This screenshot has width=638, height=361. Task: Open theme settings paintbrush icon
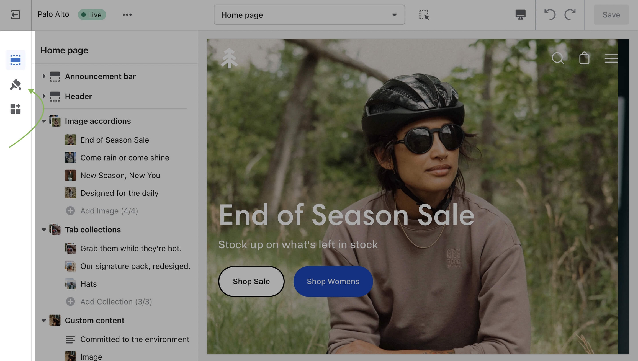pyautogui.click(x=15, y=85)
